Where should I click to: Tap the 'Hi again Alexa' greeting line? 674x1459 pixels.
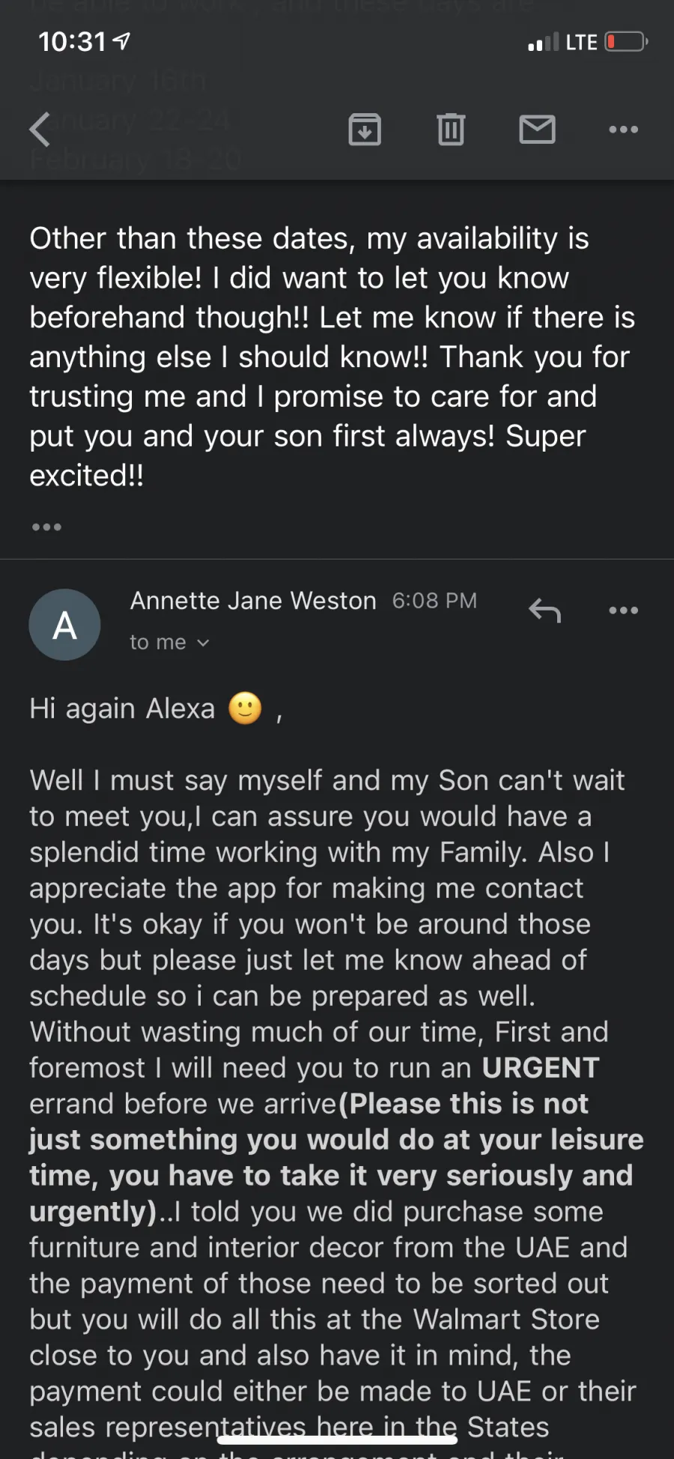click(x=122, y=709)
